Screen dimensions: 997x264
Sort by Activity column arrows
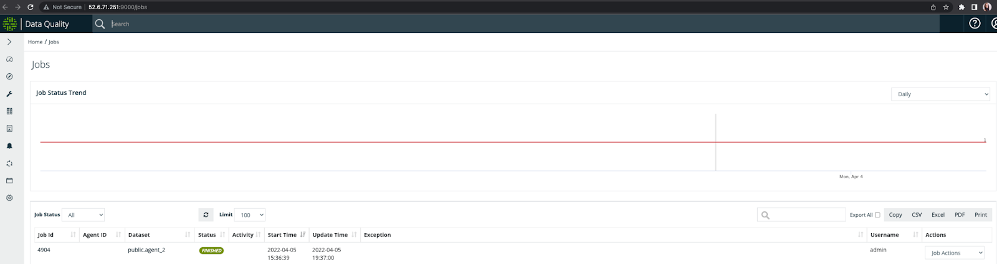[258, 235]
